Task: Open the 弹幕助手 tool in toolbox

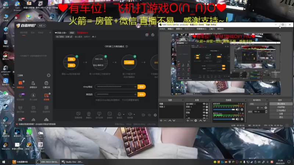Action: pos(20,84)
